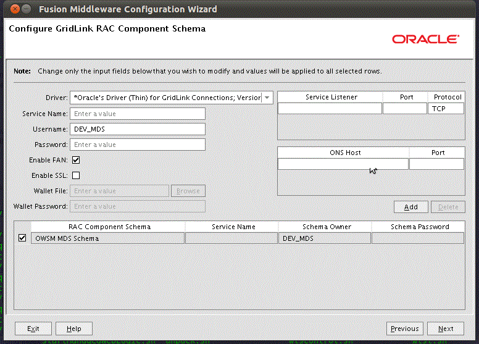This screenshot has height=344, width=479.
Task: Go back with the Previous button
Action: pos(405,329)
